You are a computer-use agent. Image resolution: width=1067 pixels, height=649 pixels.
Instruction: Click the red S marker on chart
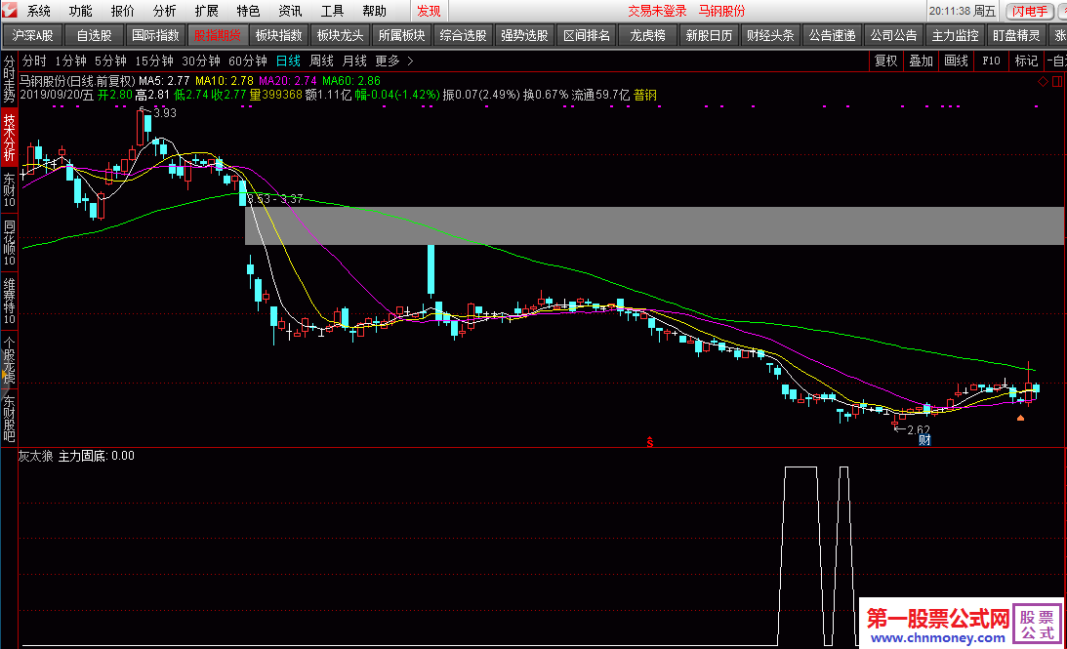pyautogui.click(x=650, y=441)
